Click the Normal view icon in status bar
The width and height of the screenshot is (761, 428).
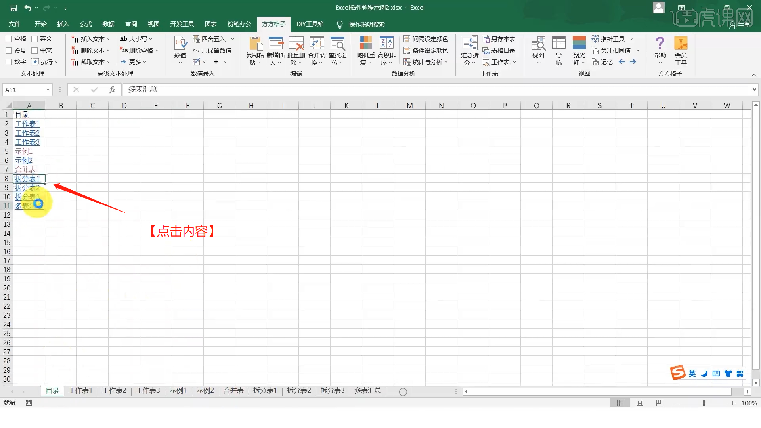[x=620, y=403]
